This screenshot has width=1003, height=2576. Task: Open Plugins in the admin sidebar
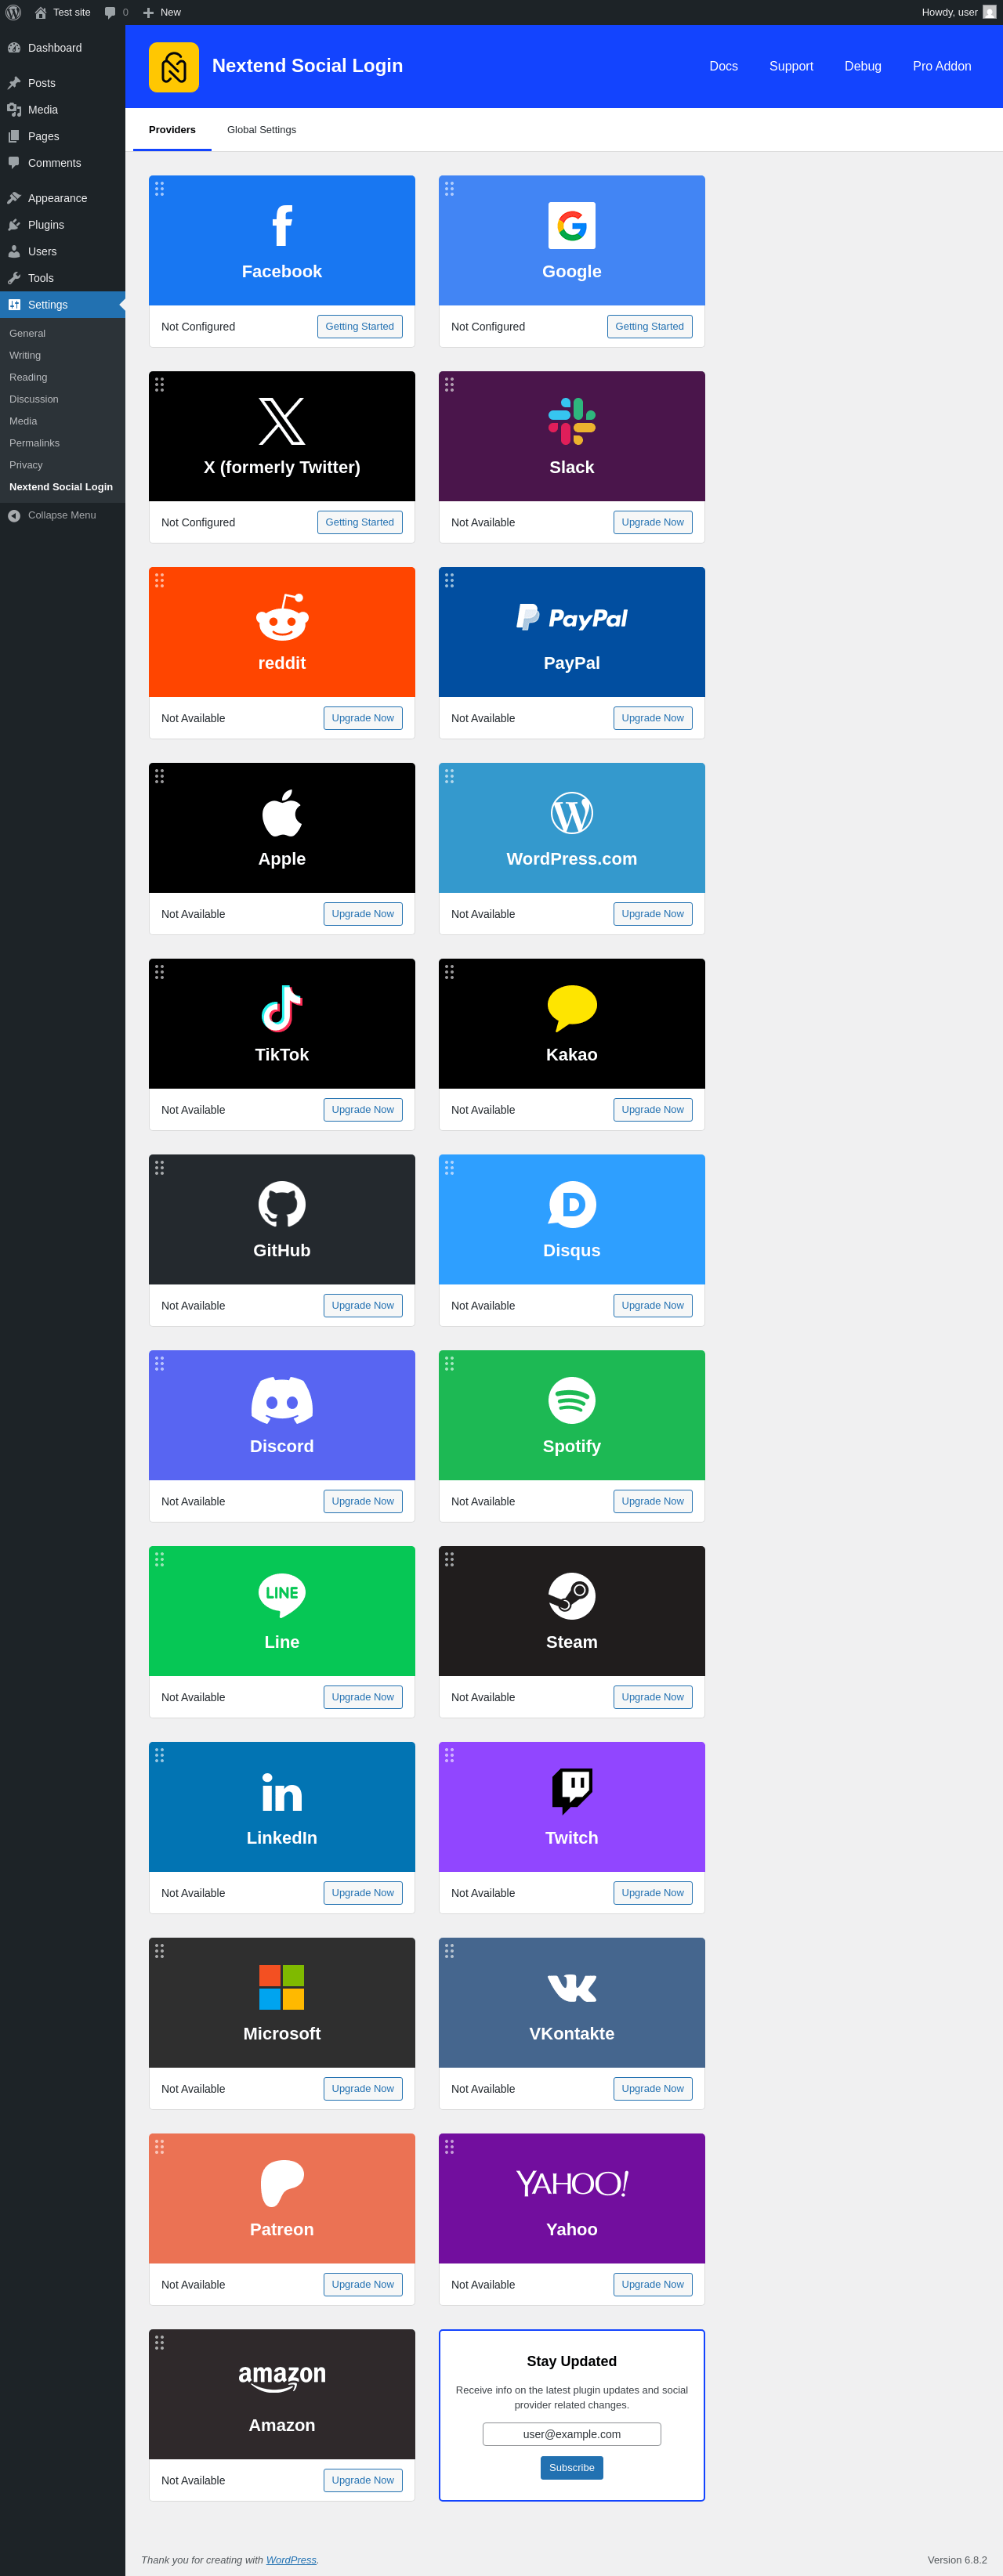coord(62,225)
